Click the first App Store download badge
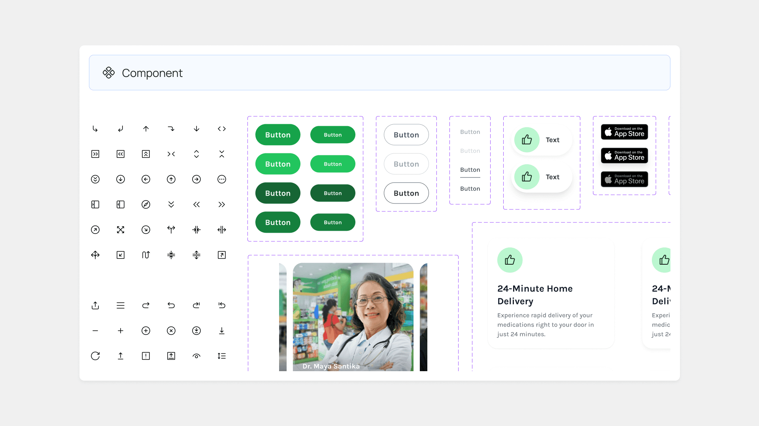Image resolution: width=759 pixels, height=426 pixels. click(624, 132)
